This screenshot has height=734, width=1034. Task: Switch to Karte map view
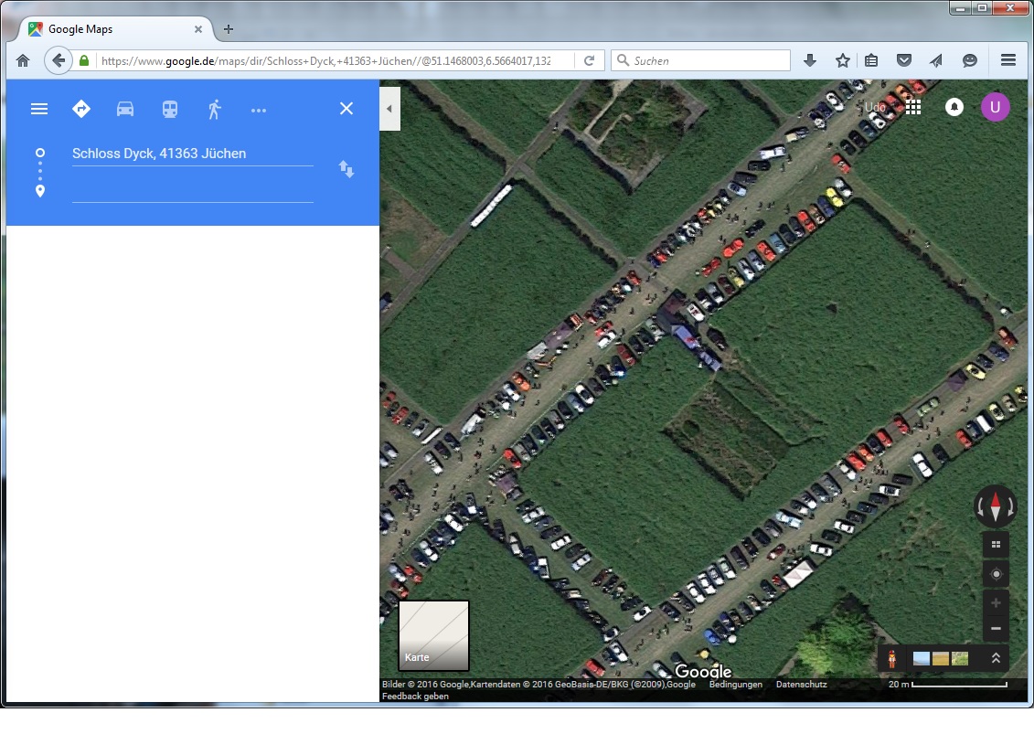[x=433, y=635]
